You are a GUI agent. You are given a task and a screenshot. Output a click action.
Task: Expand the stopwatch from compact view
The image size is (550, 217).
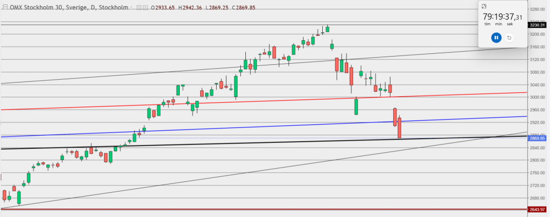point(483,6)
